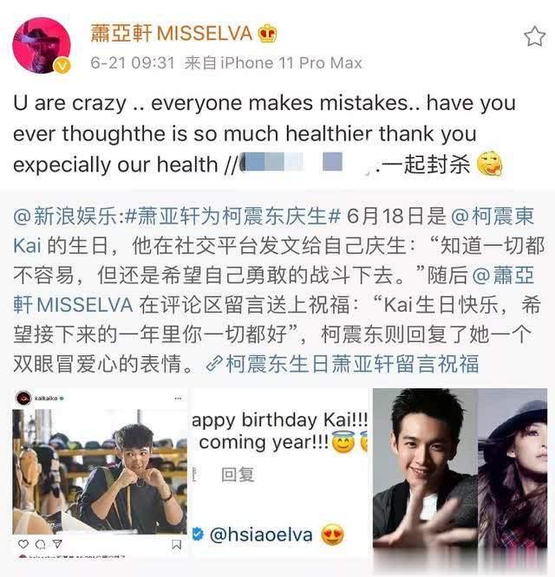Screen dimensions: 555x577
Task: Open the portrait photo of man and woman
Action: tap(460, 468)
